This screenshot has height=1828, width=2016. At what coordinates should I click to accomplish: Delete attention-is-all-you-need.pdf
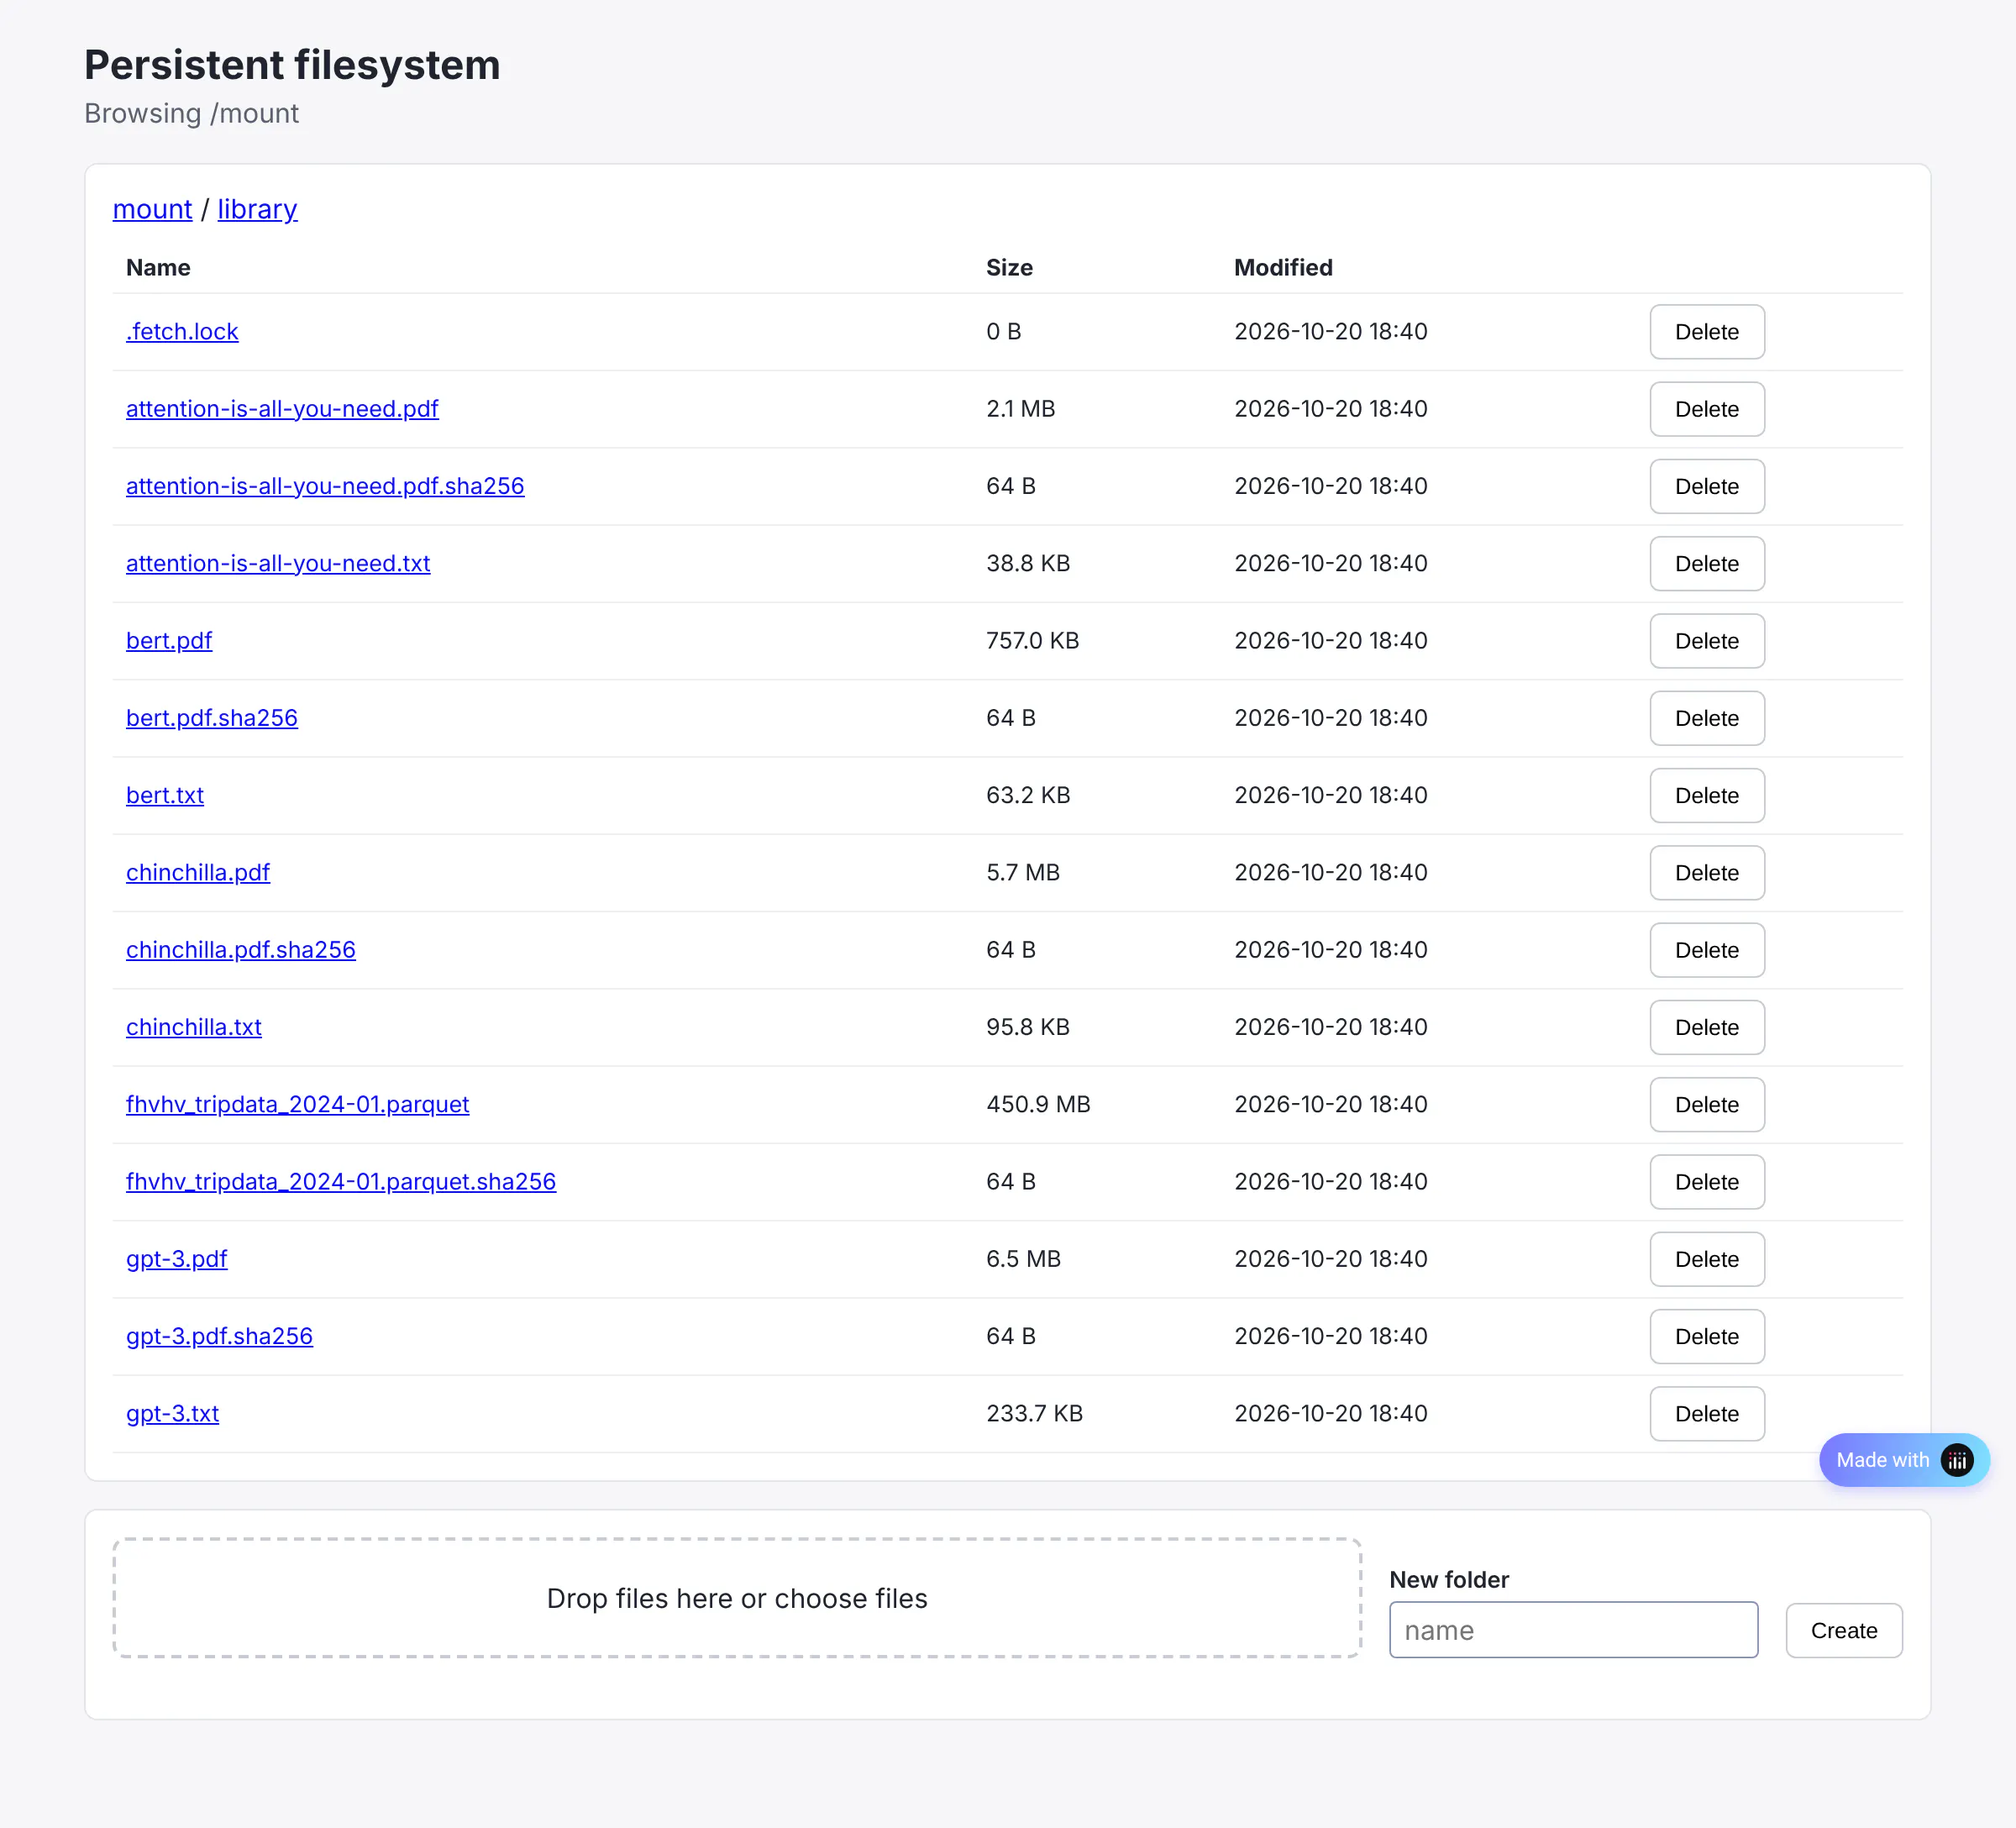(x=1706, y=409)
